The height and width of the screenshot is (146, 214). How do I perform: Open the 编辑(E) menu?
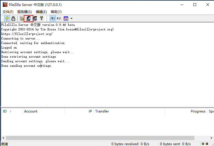pyautogui.click(x=41, y=12)
